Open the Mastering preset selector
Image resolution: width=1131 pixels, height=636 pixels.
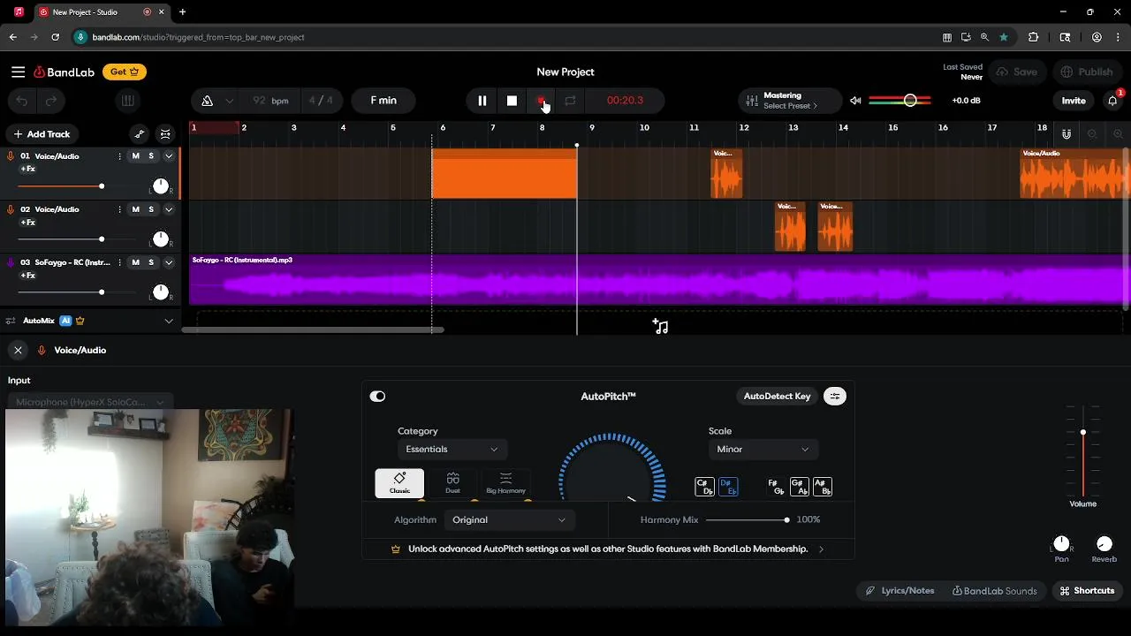[x=790, y=101]
